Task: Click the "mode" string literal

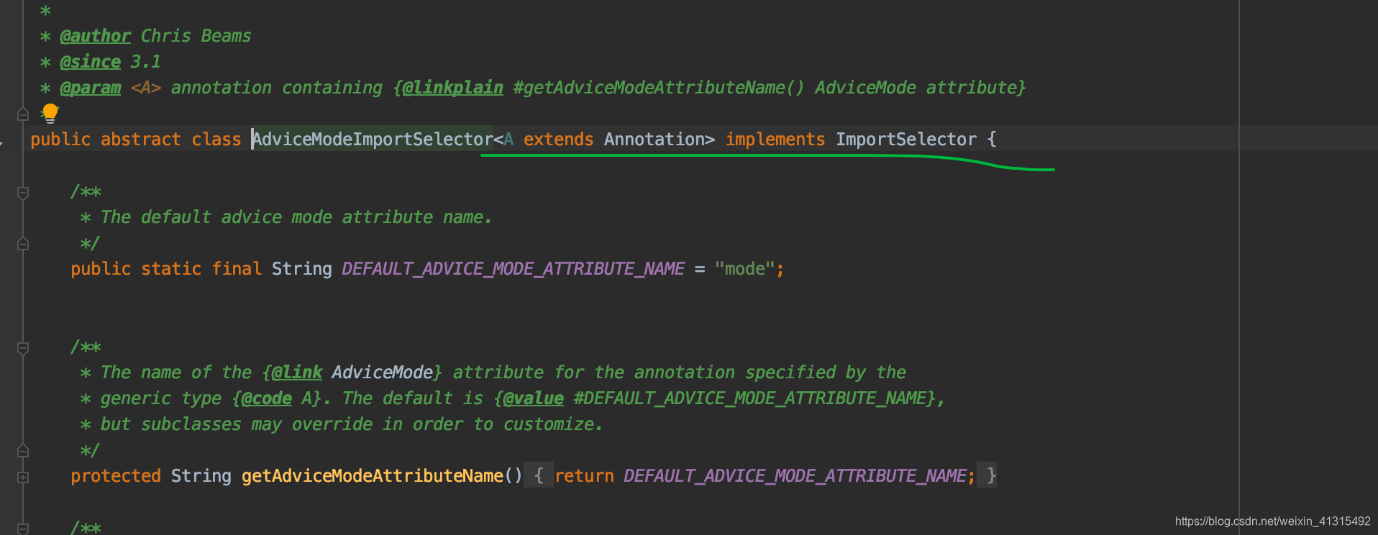Action: tap(745, 269)
